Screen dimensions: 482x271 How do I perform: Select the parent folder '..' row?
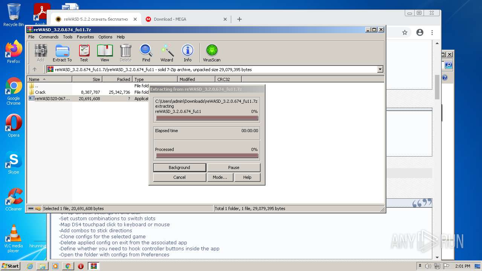(88, 86)
